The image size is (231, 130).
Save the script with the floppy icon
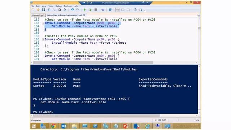pos(43,10)
